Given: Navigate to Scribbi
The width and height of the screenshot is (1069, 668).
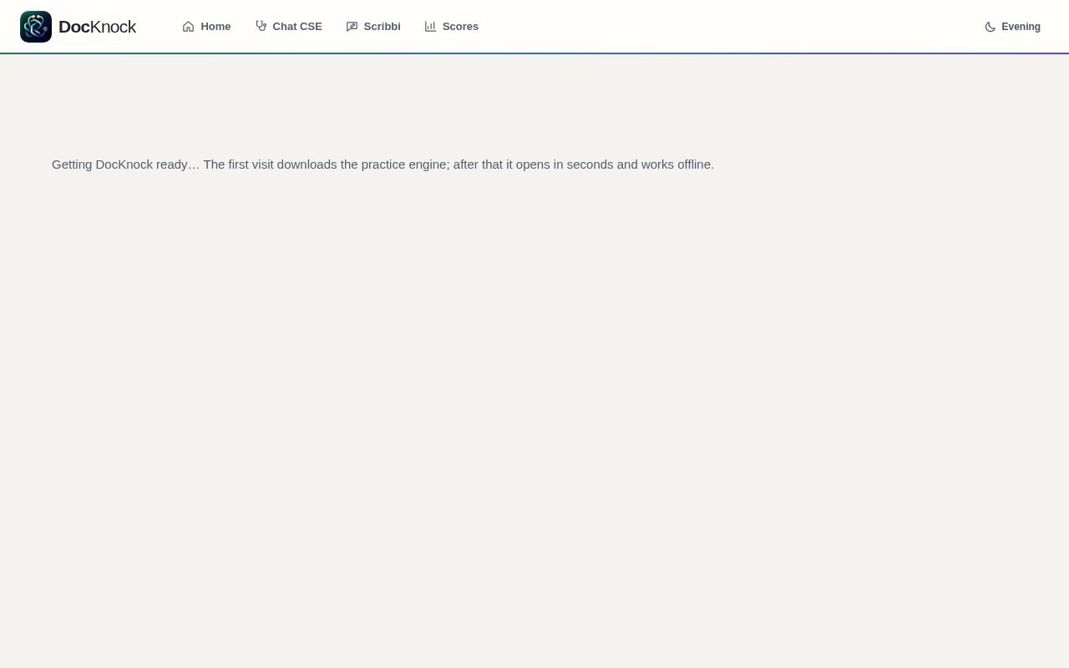Looking at the screenshot, I should (373, 27).
